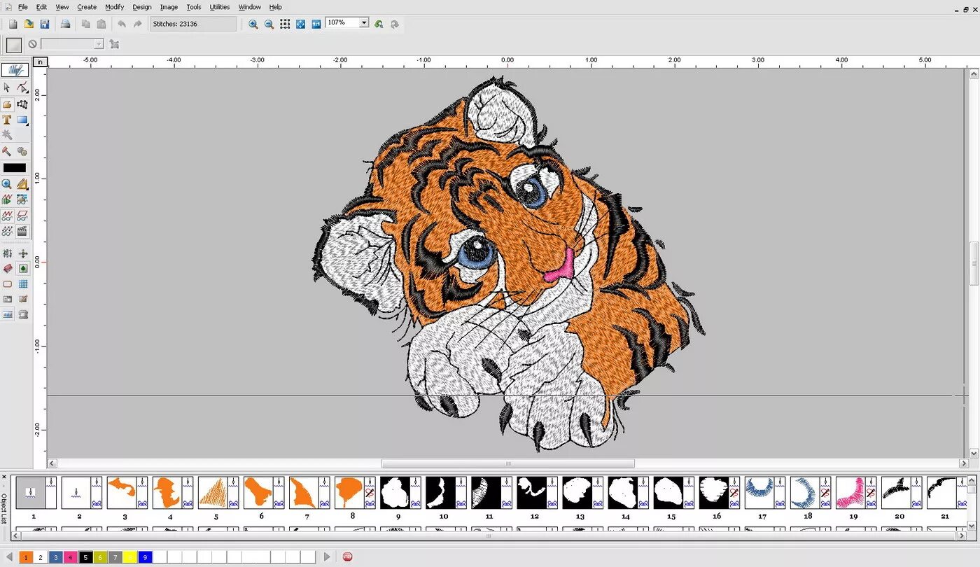Image resolution: width=980 pixels, height=567 pixels.
Task: Zoom out with the minus magnifier
Action: tap(269, 24)
